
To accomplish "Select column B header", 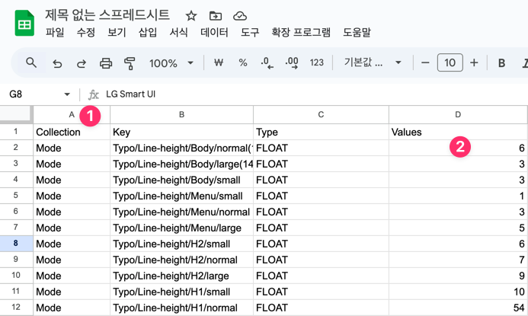I will tap(181, 114).
